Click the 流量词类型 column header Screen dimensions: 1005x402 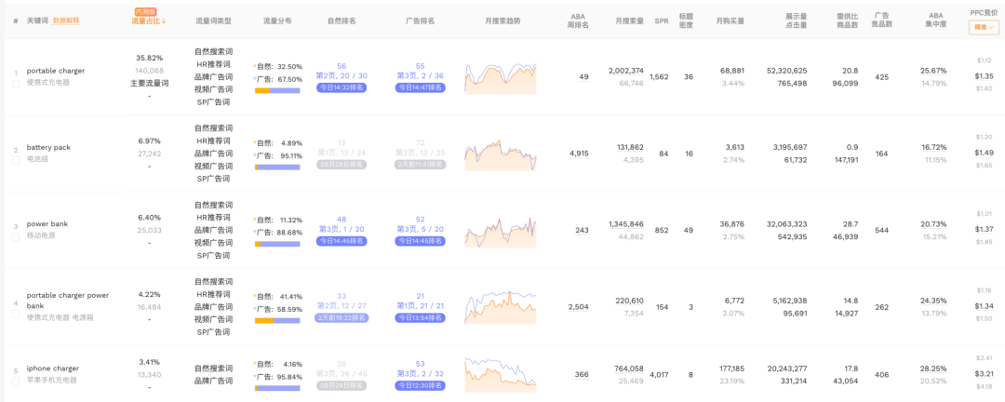[x=213, y=21]
